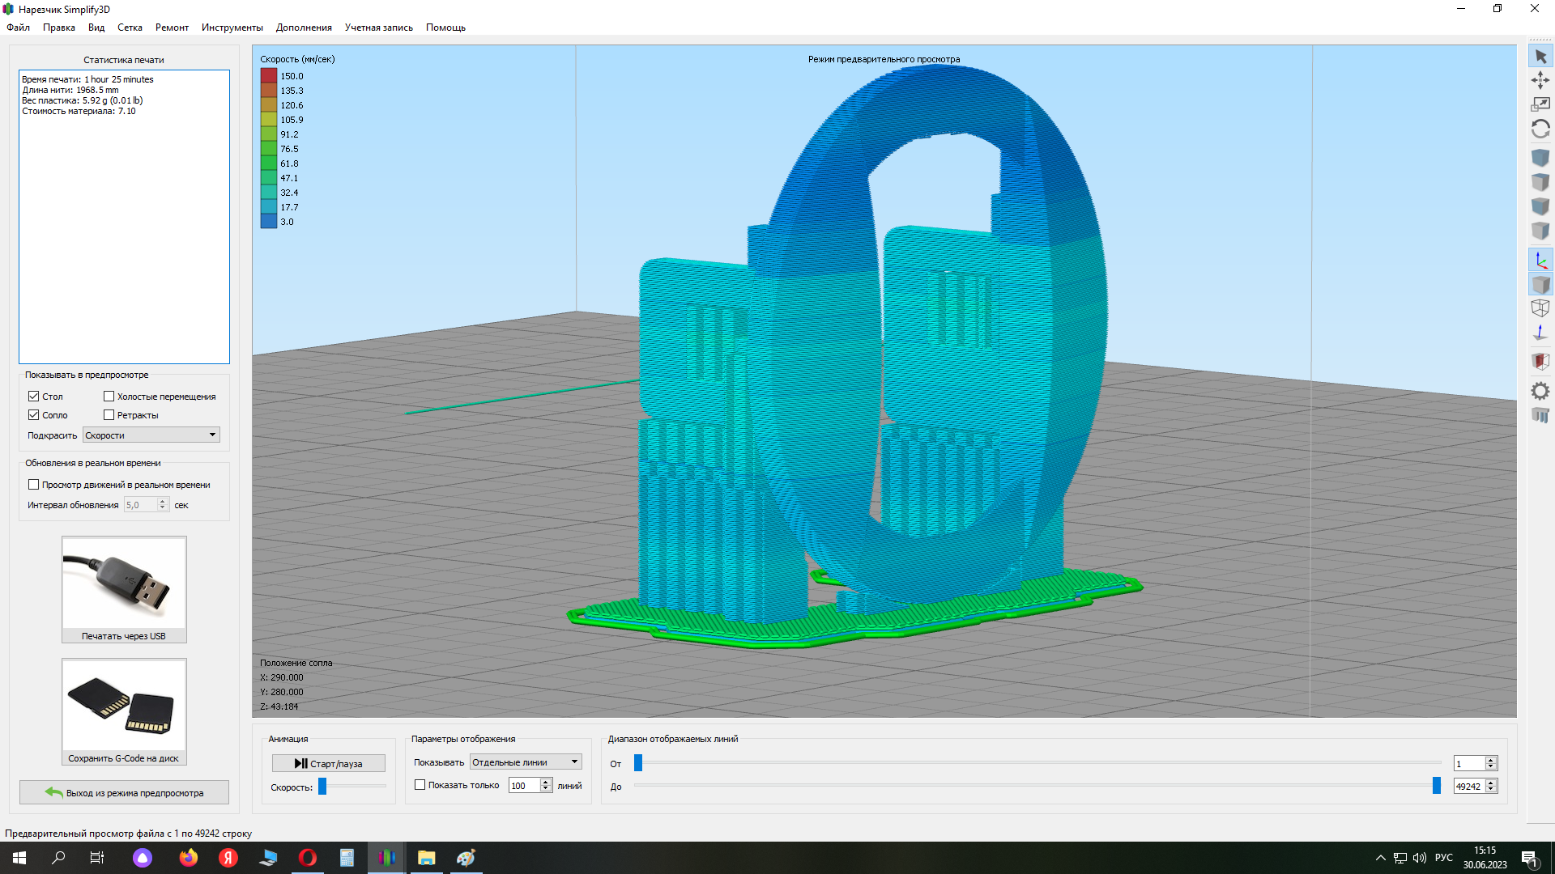Click the animation Скорость slider handle
Image resolution: width=1555 pixels, height=874 pixels.
click(x=322, y=787)
